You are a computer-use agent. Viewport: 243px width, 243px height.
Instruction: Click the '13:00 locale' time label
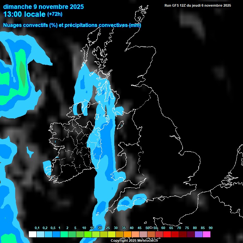point(24,14)
